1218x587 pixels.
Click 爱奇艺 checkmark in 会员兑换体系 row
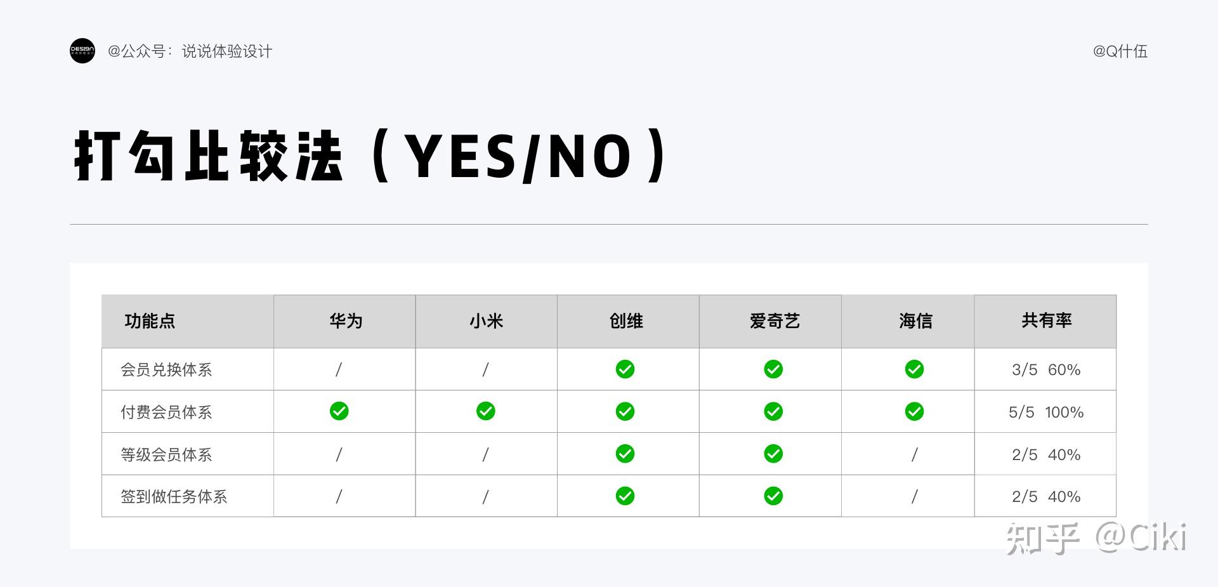pyautogui.click(x=773, y=369)
